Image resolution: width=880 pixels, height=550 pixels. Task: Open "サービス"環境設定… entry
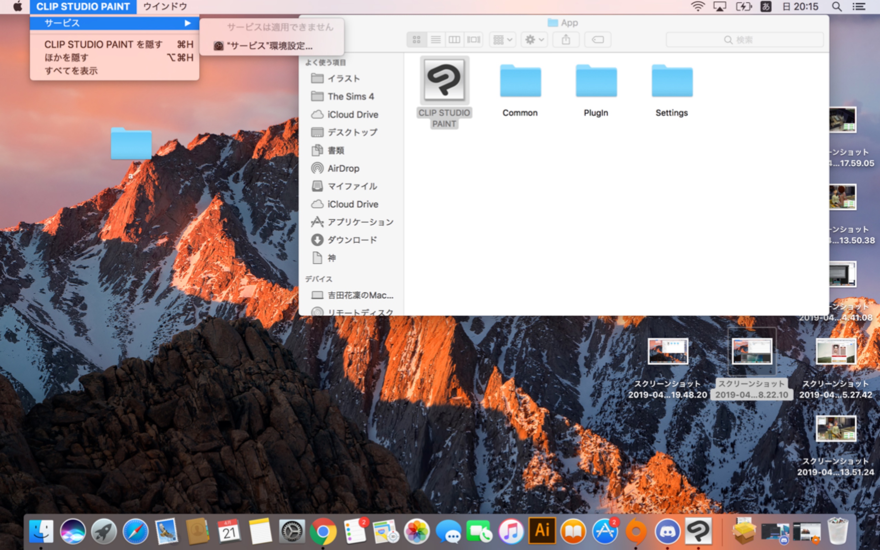(269, 46)
